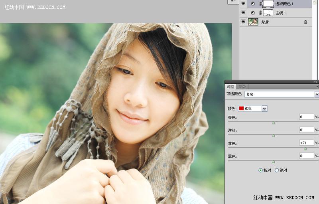Click the lock icon on 背景 layer
Viewport: 319px width, 204px height.
305,22
